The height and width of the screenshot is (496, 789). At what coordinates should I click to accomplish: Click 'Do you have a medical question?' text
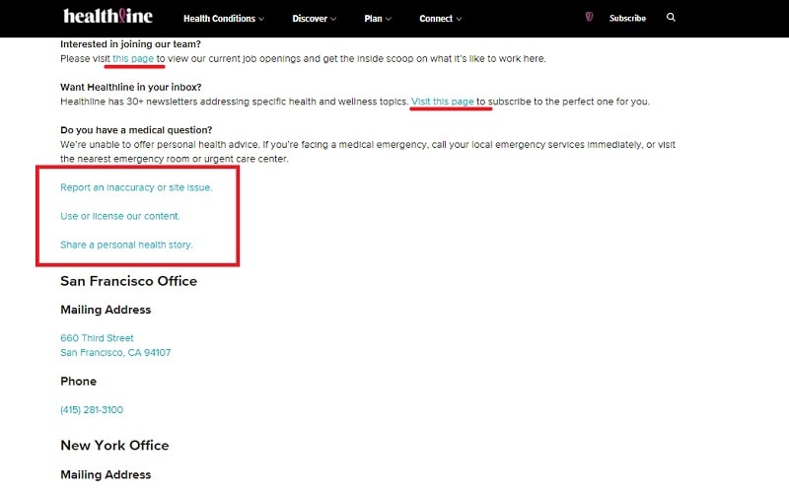click(x=136, y=130)
